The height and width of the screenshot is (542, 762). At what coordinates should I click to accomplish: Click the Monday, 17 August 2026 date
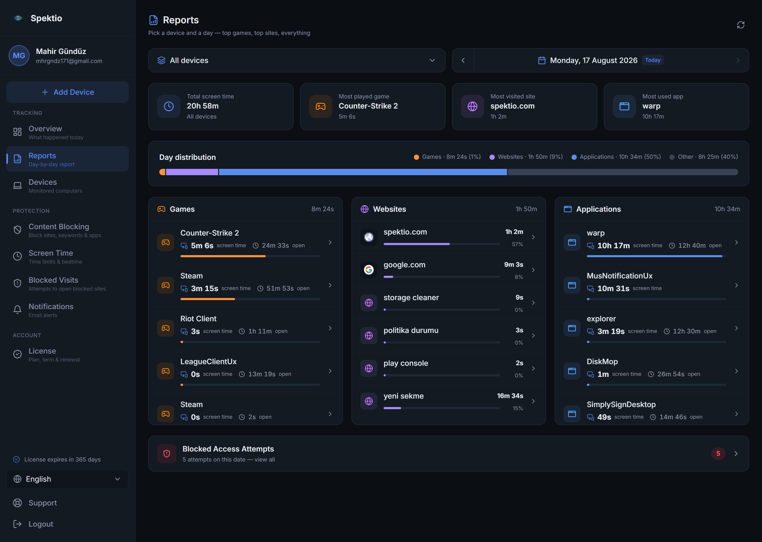coord(593,60)
